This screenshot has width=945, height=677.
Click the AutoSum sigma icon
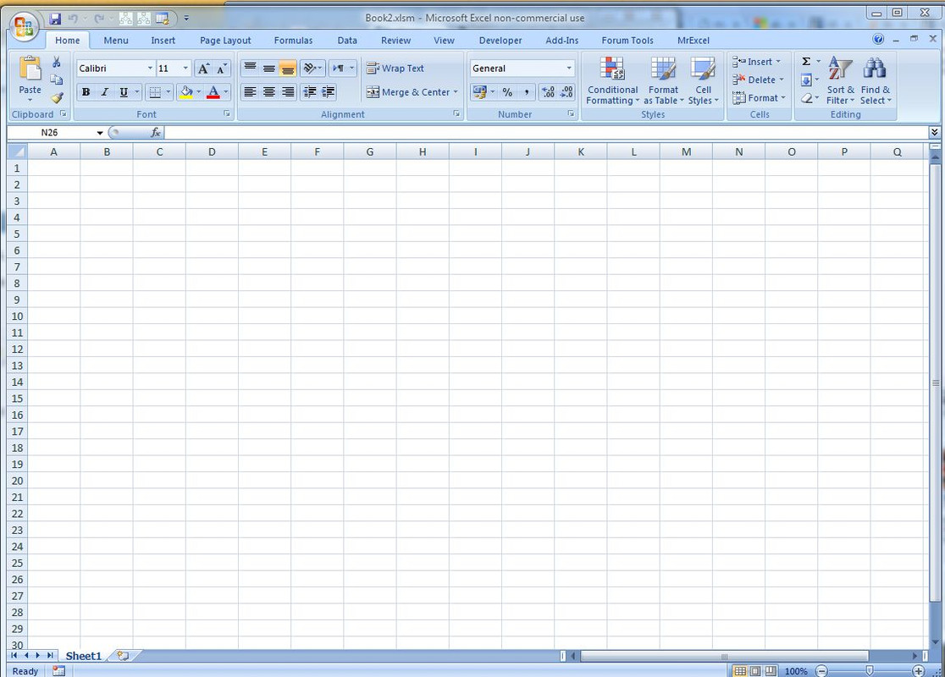pos(806,62)
